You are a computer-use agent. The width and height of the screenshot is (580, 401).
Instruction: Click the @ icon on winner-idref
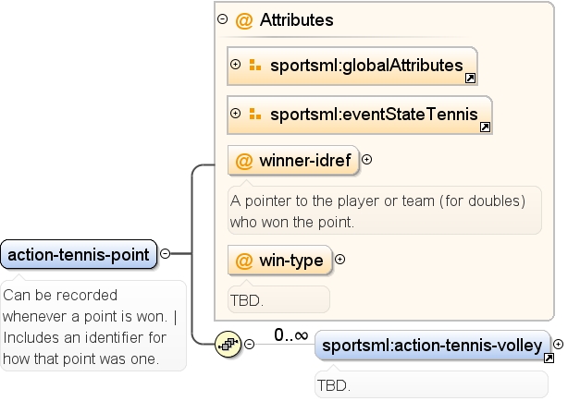point(244,161)
